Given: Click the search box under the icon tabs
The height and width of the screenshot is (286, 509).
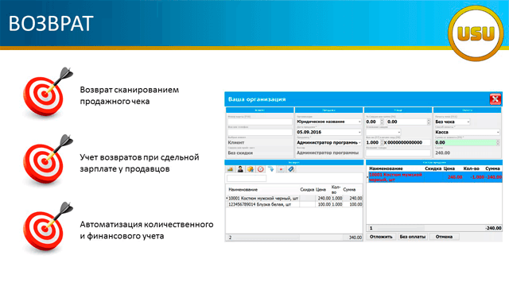Looking at the screenshot, I should pyautogui.click(x=247, y=178).
